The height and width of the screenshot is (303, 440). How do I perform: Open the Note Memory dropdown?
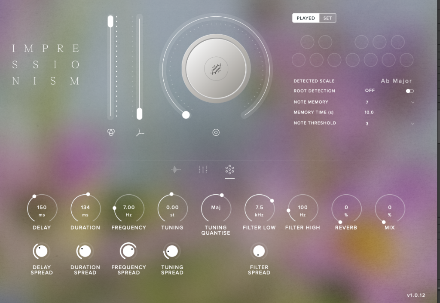[412, 102]
